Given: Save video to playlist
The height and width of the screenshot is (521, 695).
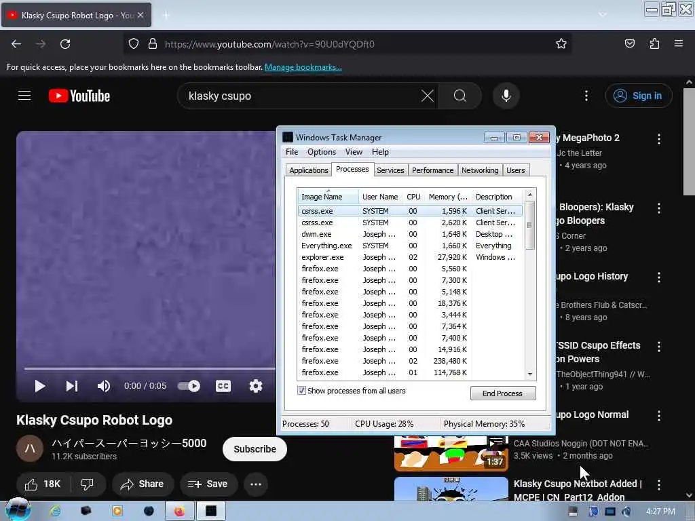Looking at the screenshot, I should tap(208, 484).
